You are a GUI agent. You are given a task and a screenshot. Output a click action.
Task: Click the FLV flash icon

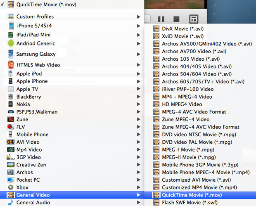pos(11,127)
